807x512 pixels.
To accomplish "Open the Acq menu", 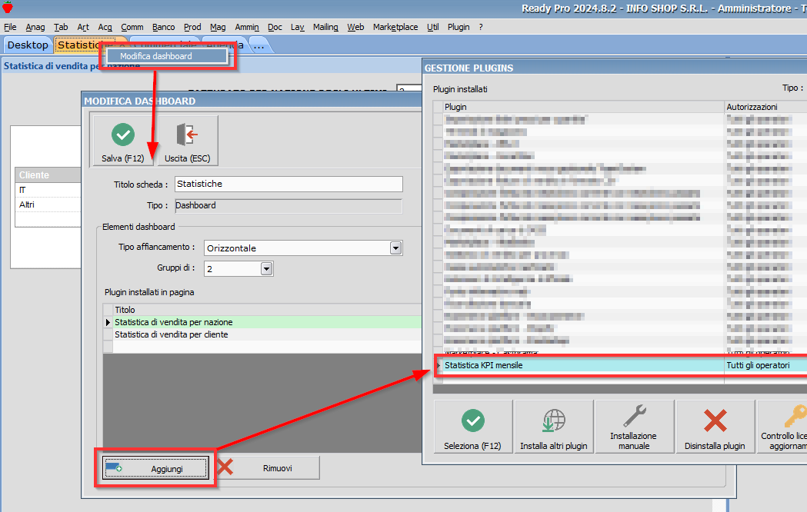I will coord(105,27).
